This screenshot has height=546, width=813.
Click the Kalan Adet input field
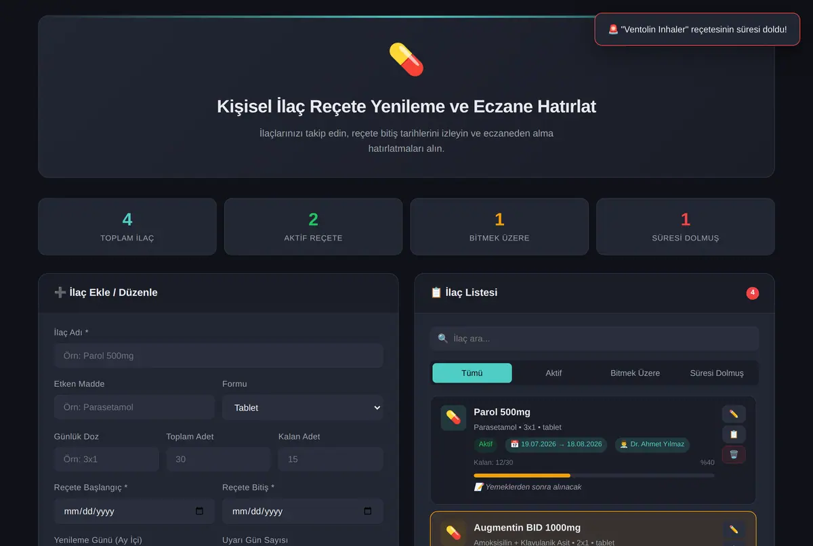tap(331, 459)
